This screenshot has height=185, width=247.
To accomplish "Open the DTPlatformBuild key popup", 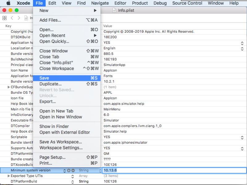I will (73, 182).
